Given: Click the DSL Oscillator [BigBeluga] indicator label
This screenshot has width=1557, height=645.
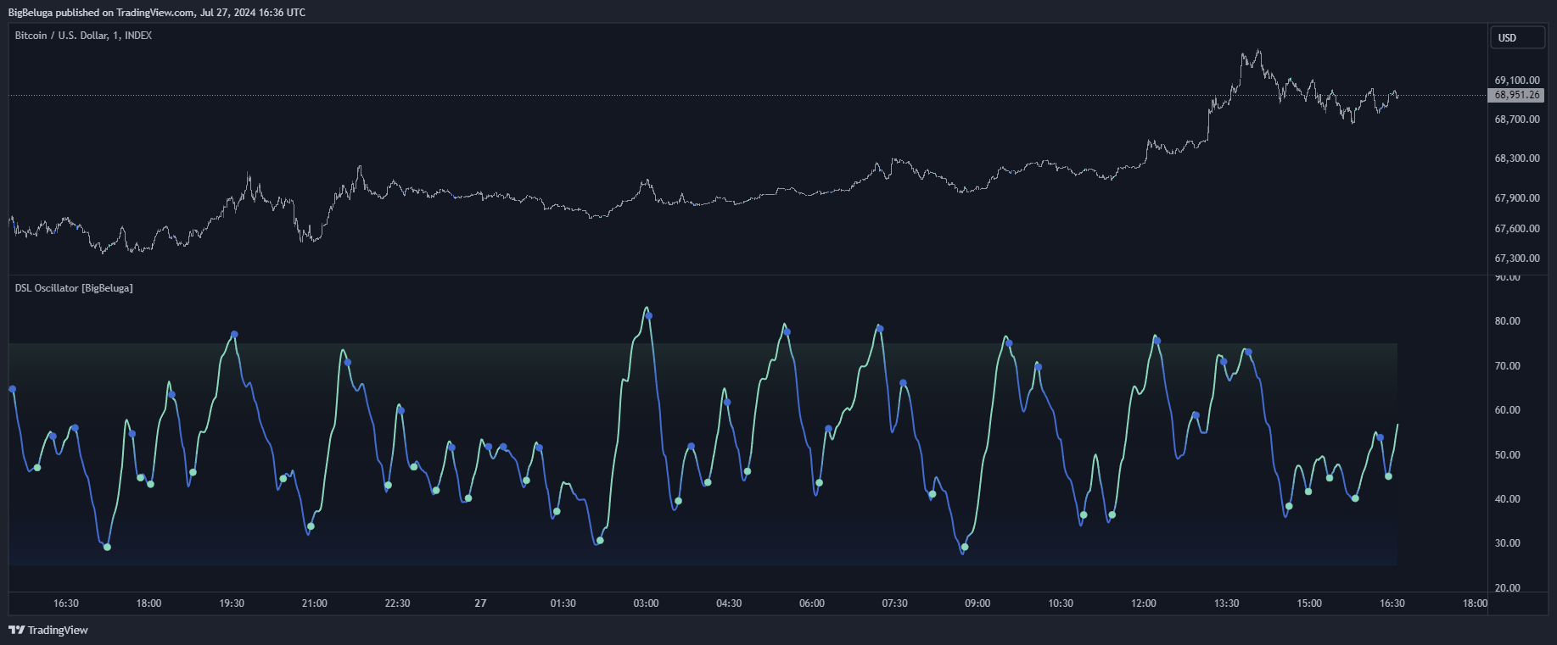Looking at the screenshot, I should coord(74,288).
